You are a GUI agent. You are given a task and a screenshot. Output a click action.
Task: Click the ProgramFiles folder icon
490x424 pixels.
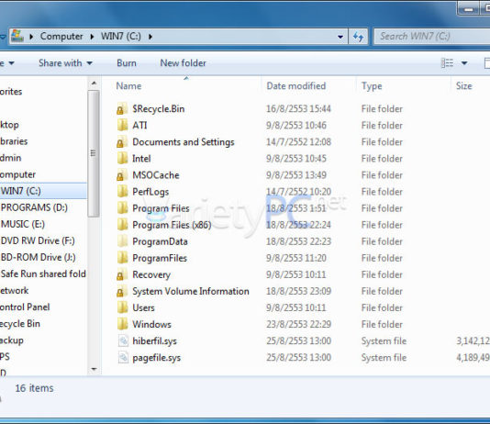[122, 258]
